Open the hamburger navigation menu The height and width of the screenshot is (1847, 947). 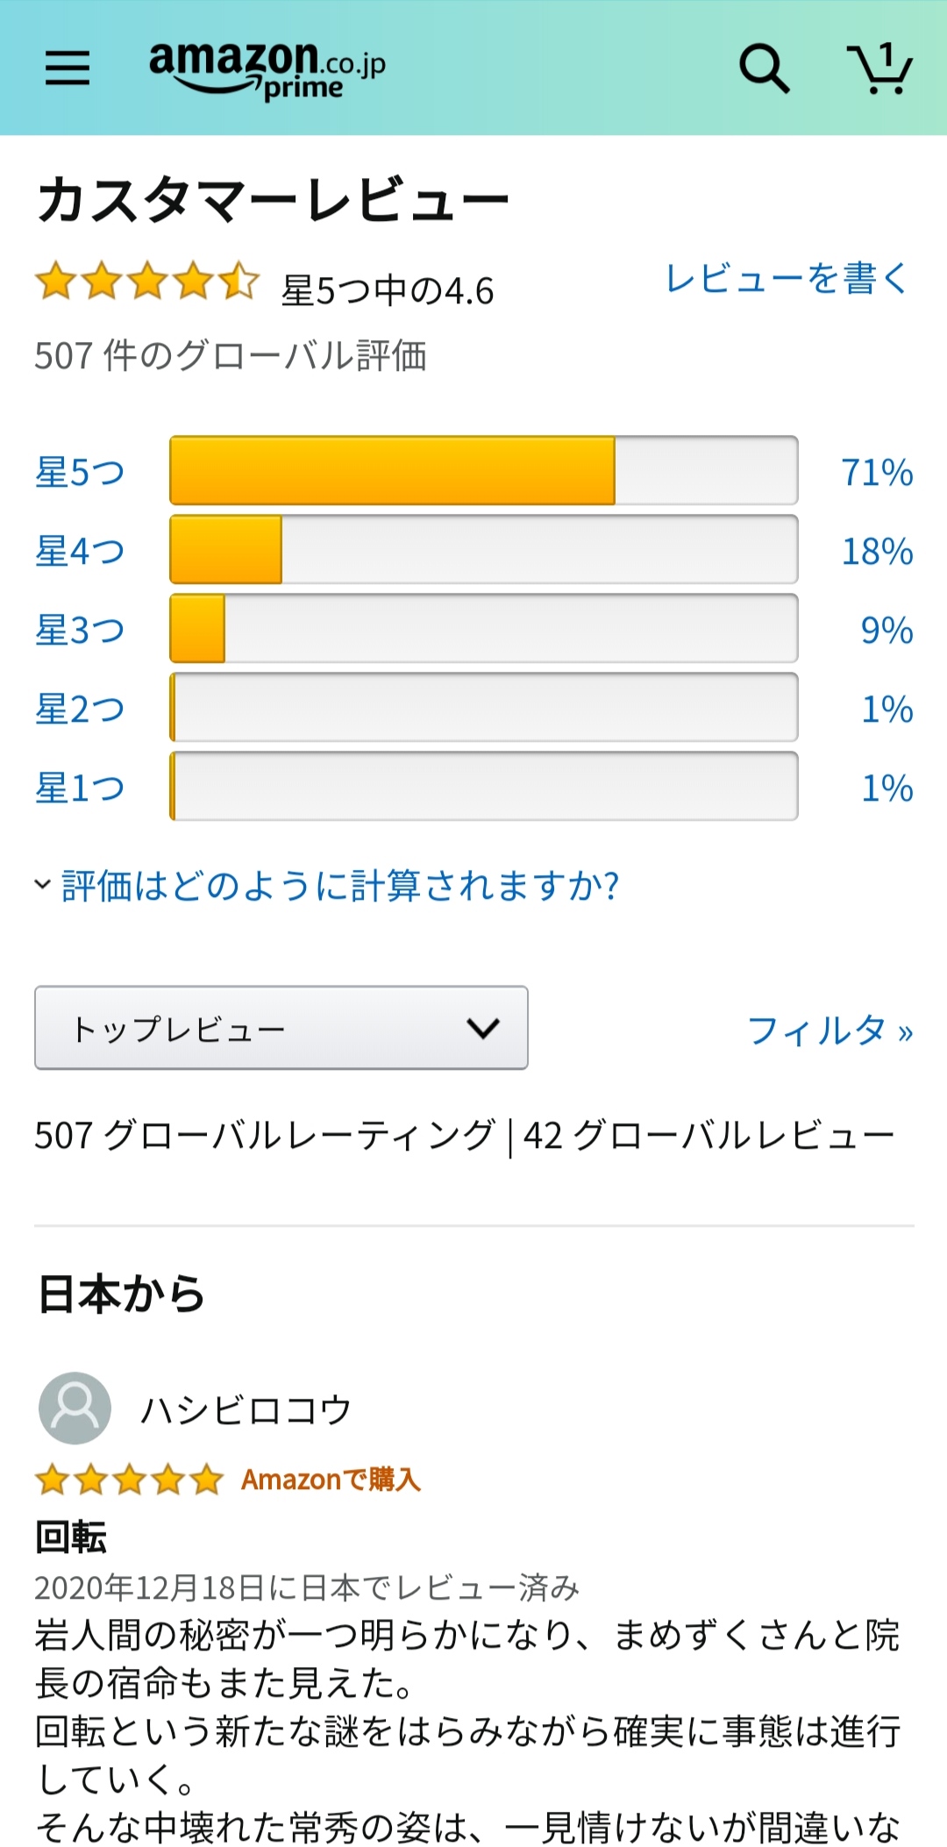(x=68, y=68)
